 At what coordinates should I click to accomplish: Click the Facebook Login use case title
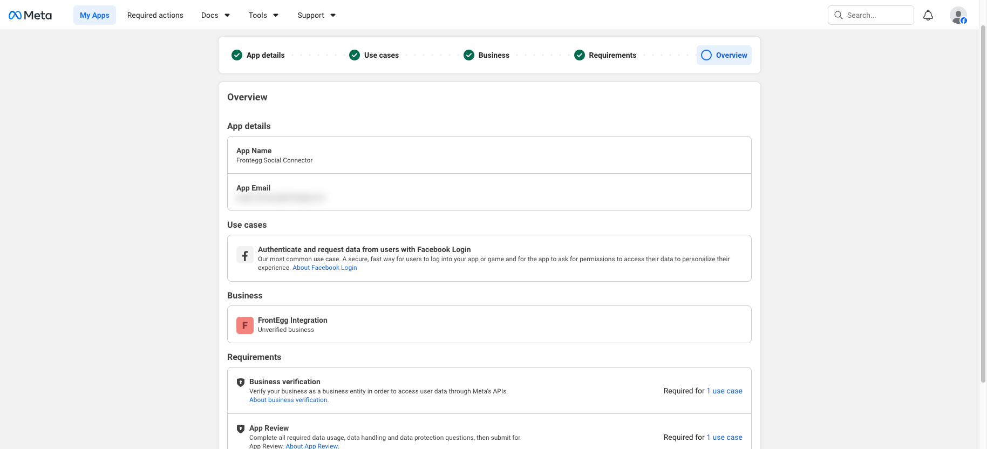(x=364, y=249)
